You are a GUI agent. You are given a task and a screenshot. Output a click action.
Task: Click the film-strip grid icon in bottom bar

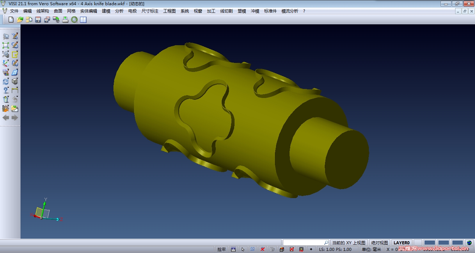pos(233,249)
